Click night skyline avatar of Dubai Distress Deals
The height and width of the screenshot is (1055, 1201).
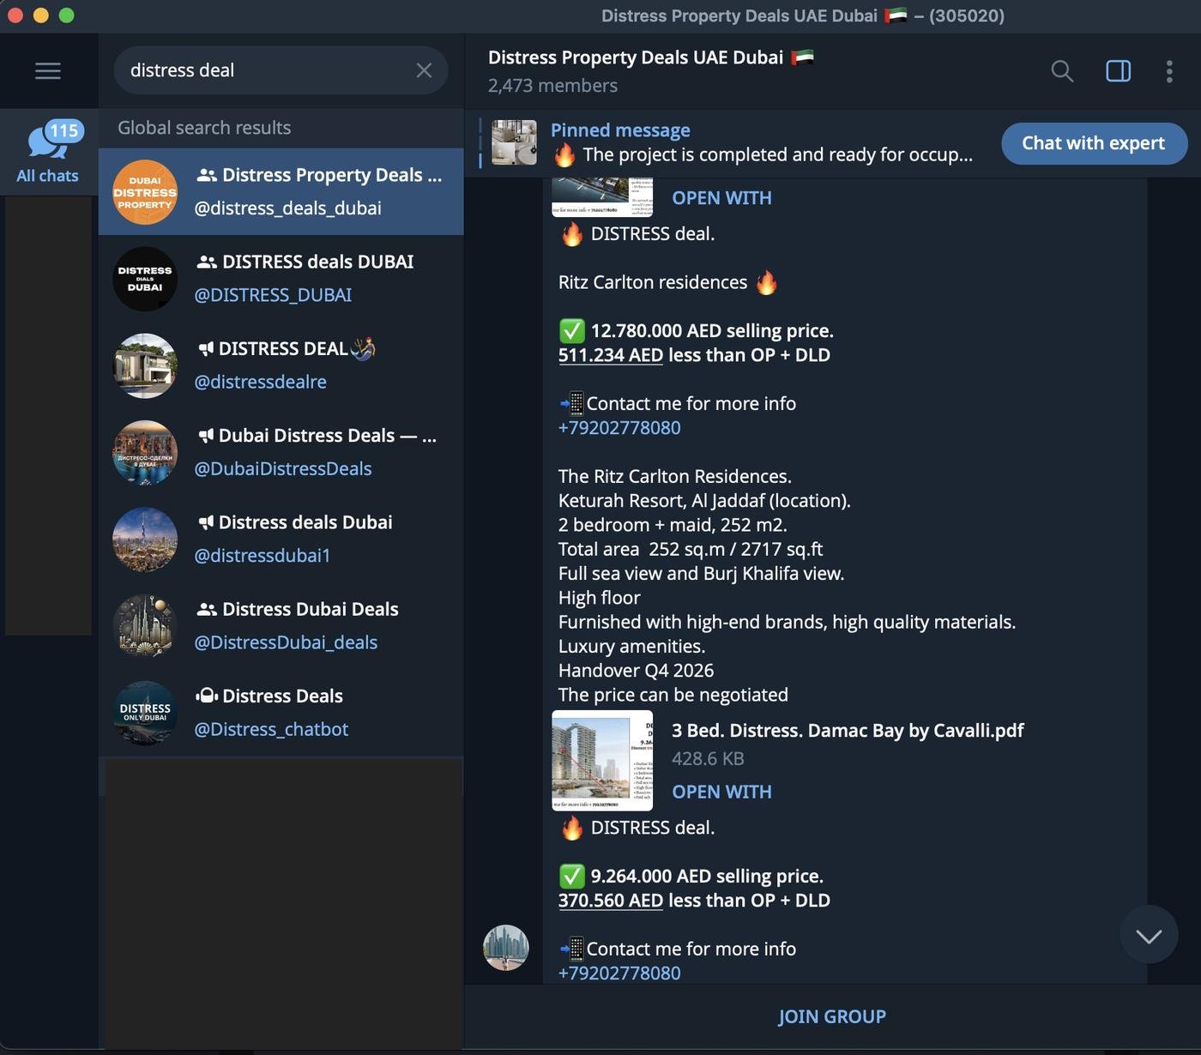coord(145,453)
